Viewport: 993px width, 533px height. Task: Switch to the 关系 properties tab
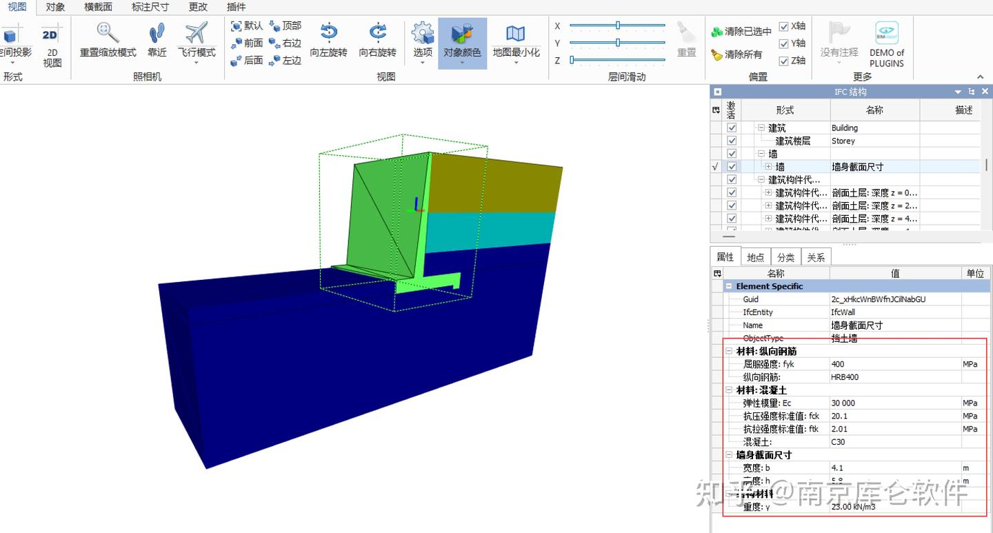(816, 257)
